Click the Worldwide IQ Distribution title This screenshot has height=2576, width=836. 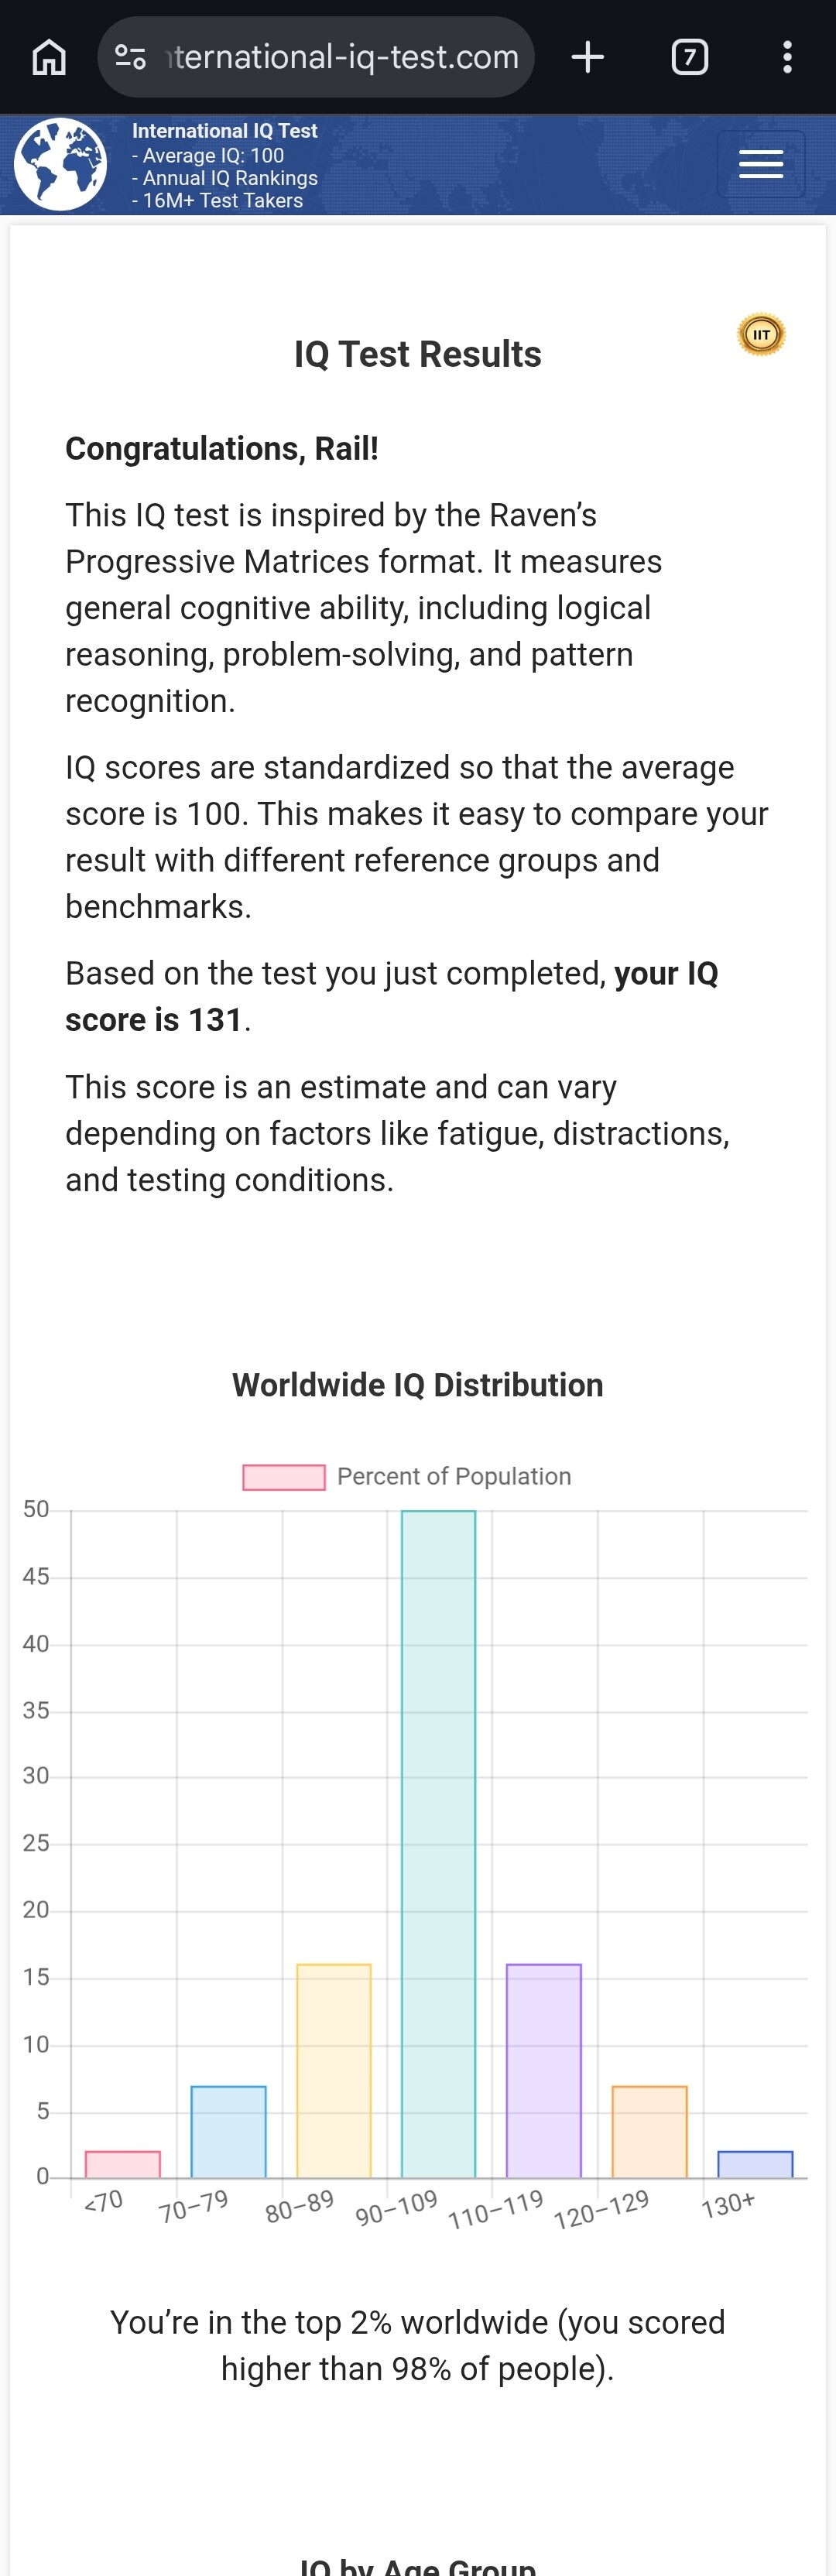[417, 1385]
